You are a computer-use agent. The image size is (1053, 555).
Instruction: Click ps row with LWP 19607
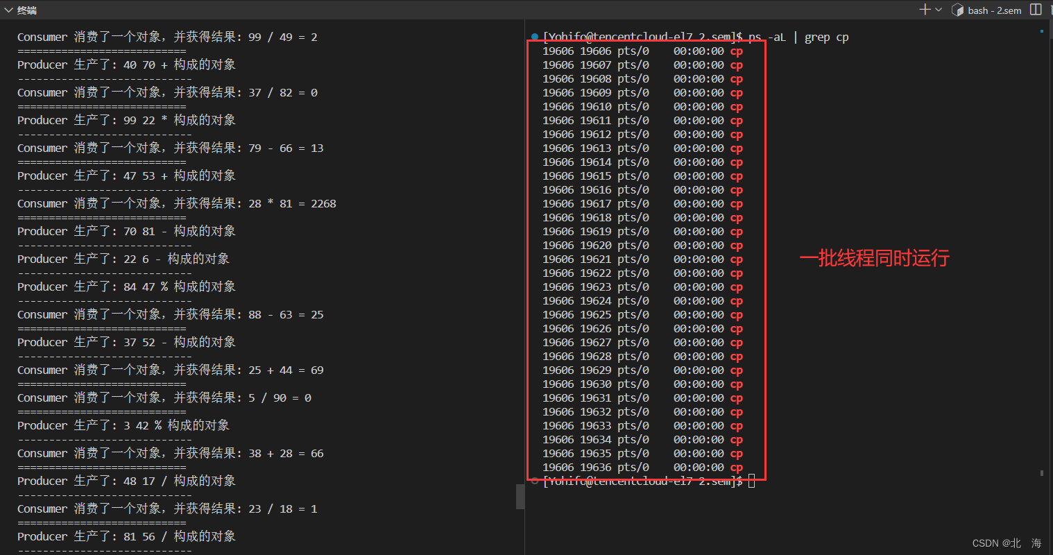pos(642,65)
